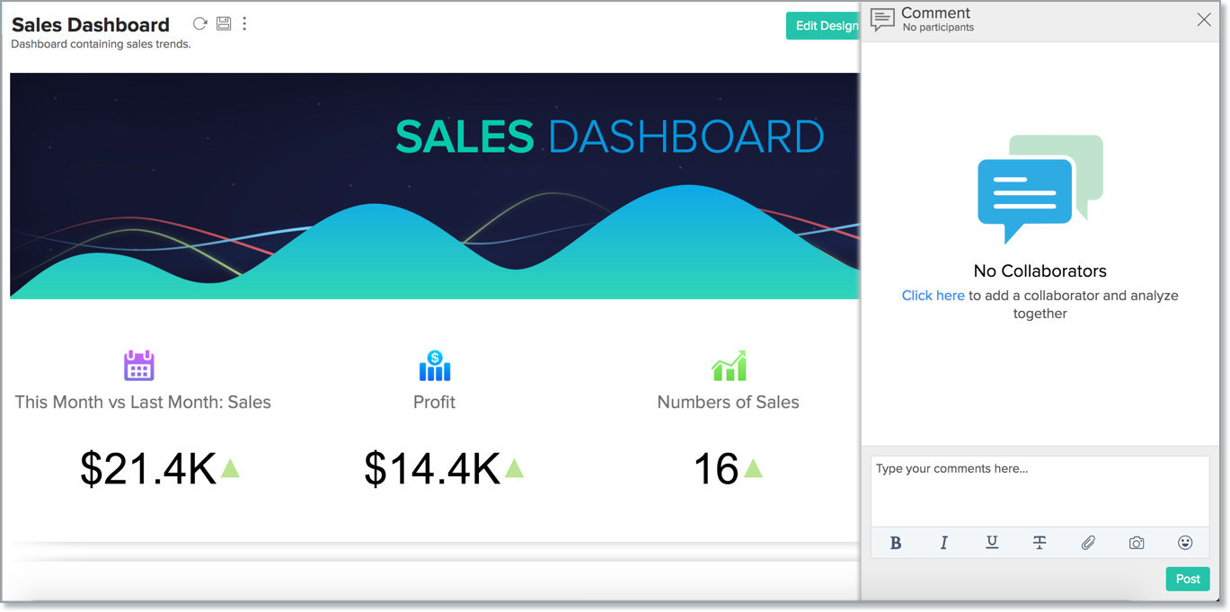Click the paperclip attach file icon
The height and width of the screenshot is (612, 1230).
click(1088, 543)
